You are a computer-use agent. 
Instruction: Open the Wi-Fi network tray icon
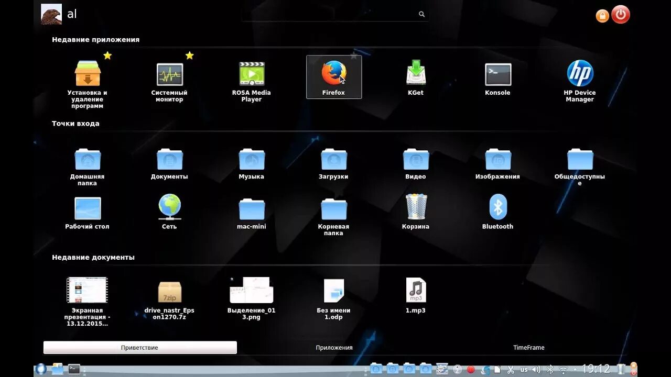point(564,370)
